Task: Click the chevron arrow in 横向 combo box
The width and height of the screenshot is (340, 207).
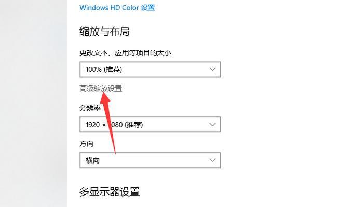Action: (x=212, y=160)
